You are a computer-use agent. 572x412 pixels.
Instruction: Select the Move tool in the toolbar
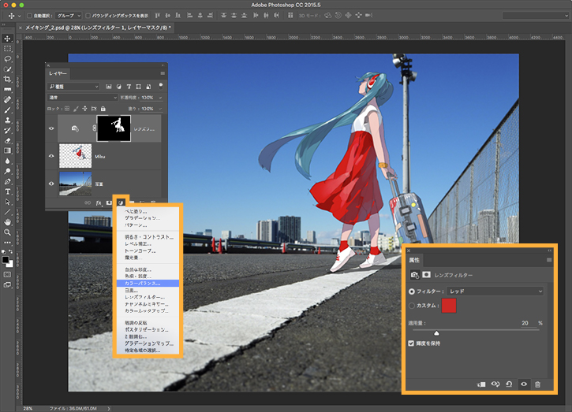(x=8, y=38)
